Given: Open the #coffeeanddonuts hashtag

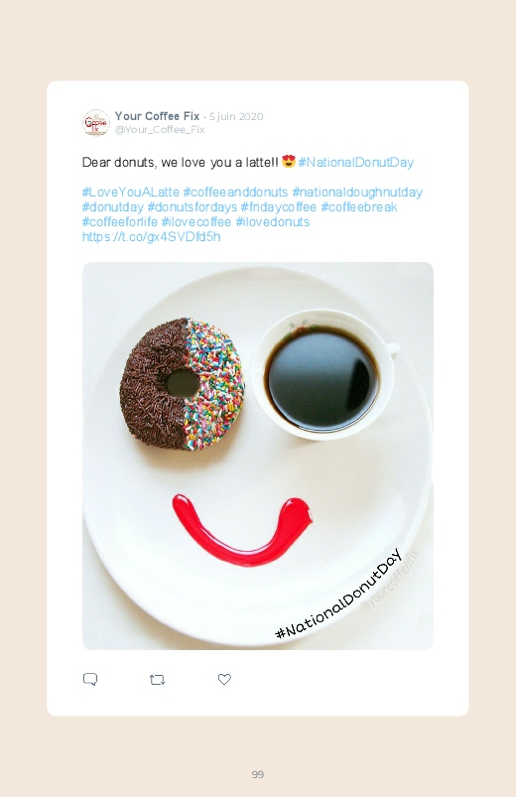Looking at the screenshot, I should click(x=235, y=193).
